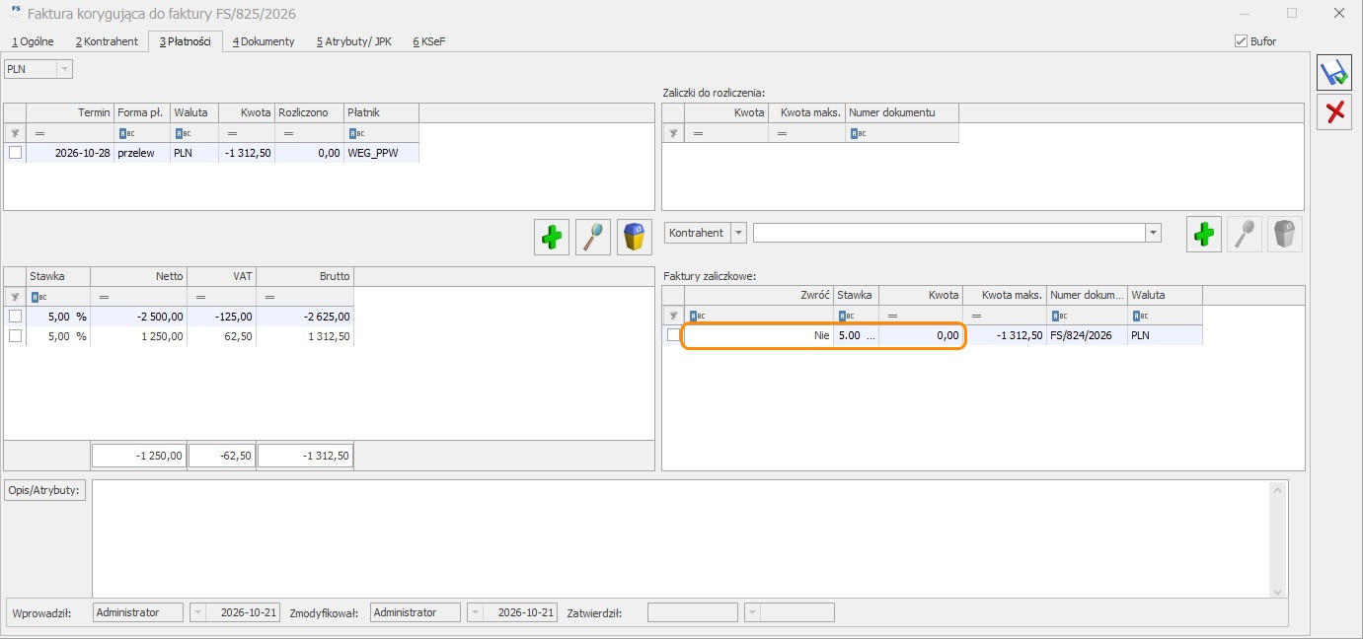Tick the checkbox for the 2026-10-28 payment row
Screen dimensions: 1363x639
[15, 153]
